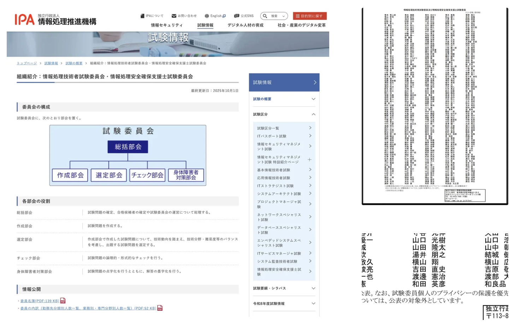Click the globe icon for English

point(207,16)
